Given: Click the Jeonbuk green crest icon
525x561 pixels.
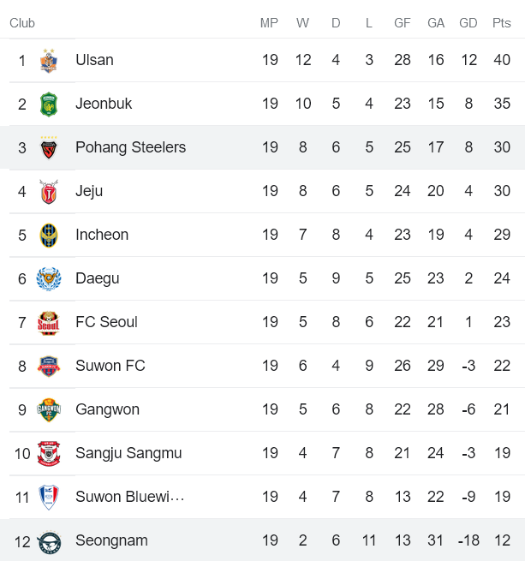Looking at the screenshot, I should (49, 104).
